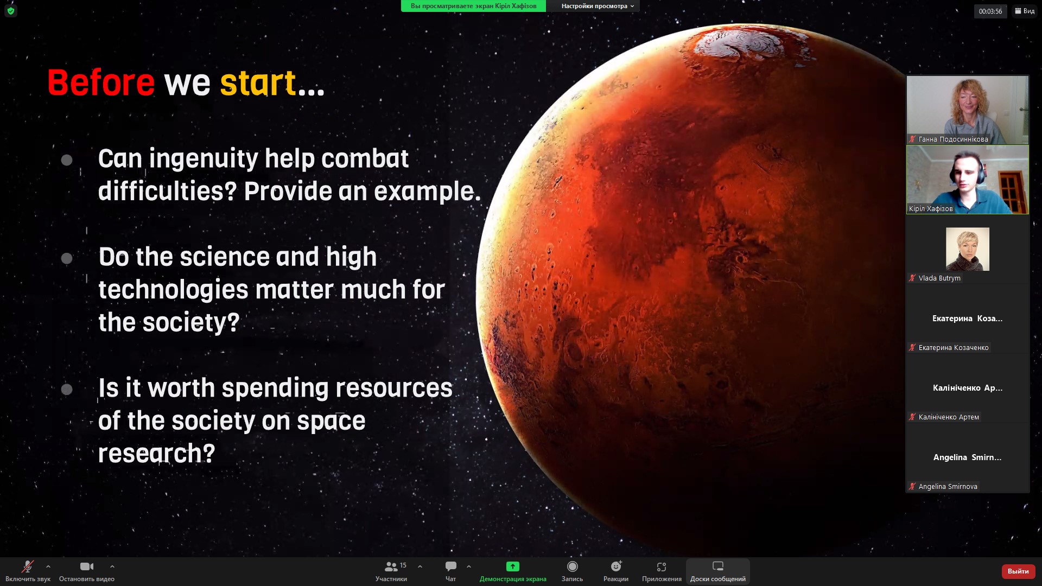
Task: Expand chat options arrow
Action: pos(469,566)
